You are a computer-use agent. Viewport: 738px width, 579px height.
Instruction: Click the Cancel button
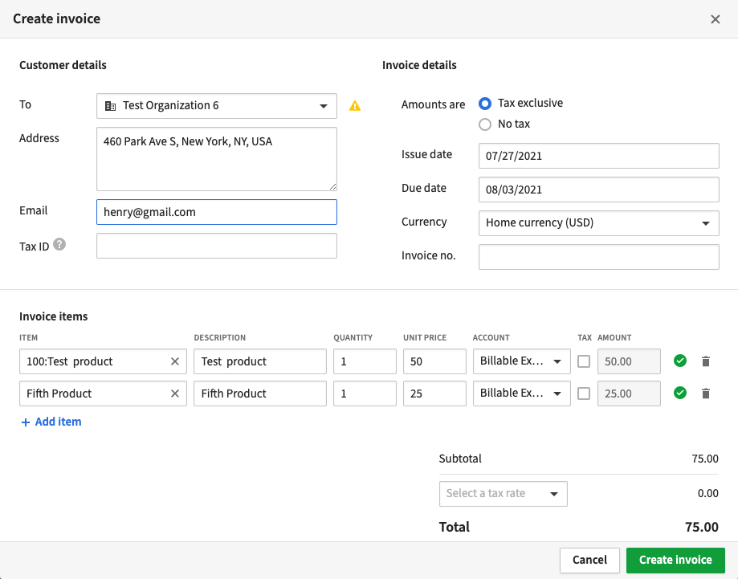point(589,560)
